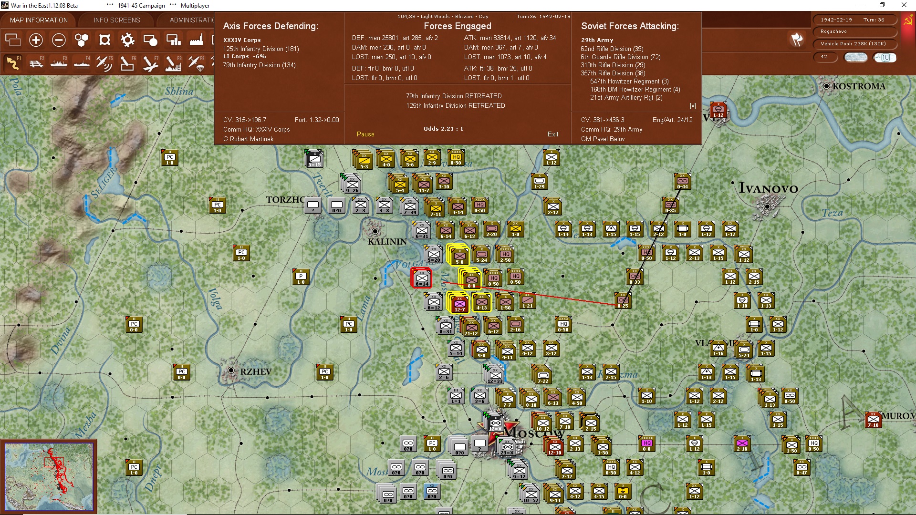Open the Map Information tab
Image resolution: width=916 pixels, height=515 pixels.
click(39, 20)
